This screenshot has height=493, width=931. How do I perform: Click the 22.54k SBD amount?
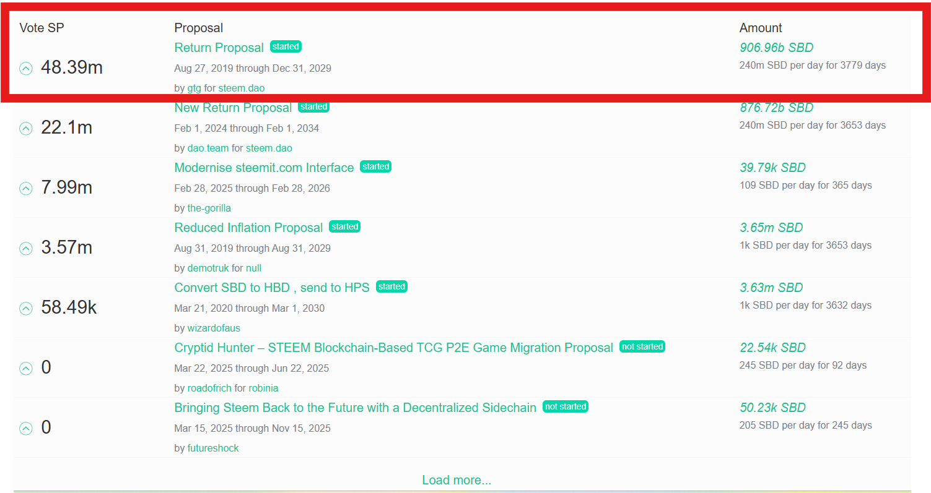point(772,348)
